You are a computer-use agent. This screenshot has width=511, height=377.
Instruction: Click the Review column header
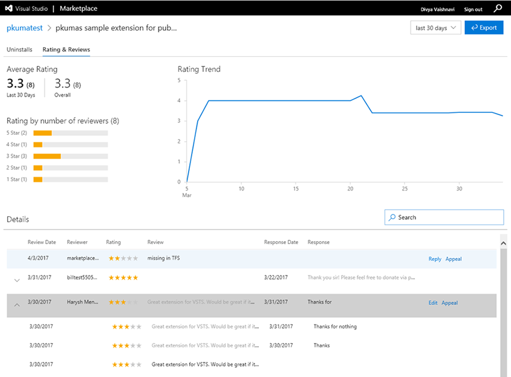point(155,242)
